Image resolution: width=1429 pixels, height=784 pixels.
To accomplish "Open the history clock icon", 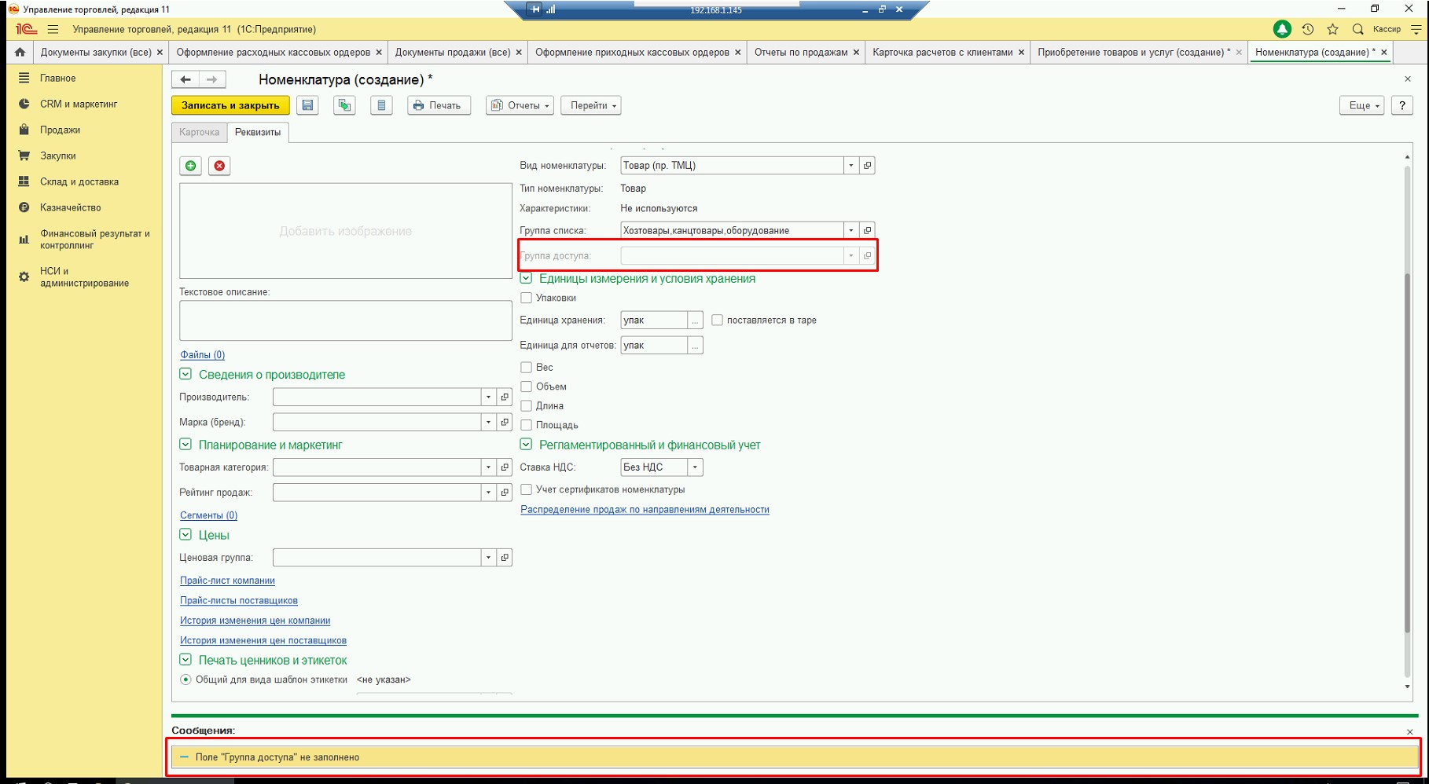I will coord(1307,29).
